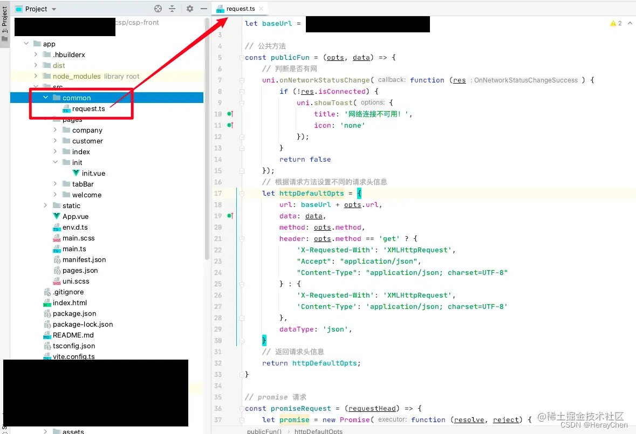Click the JSON icon of package.json
This screenshot has height=434, width=636.
point(47,314)
